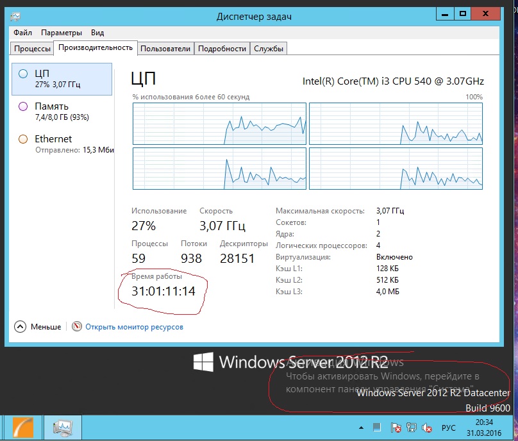Click the orange application icon in the taskbar

pyautogui.click(x=23, y=428)
